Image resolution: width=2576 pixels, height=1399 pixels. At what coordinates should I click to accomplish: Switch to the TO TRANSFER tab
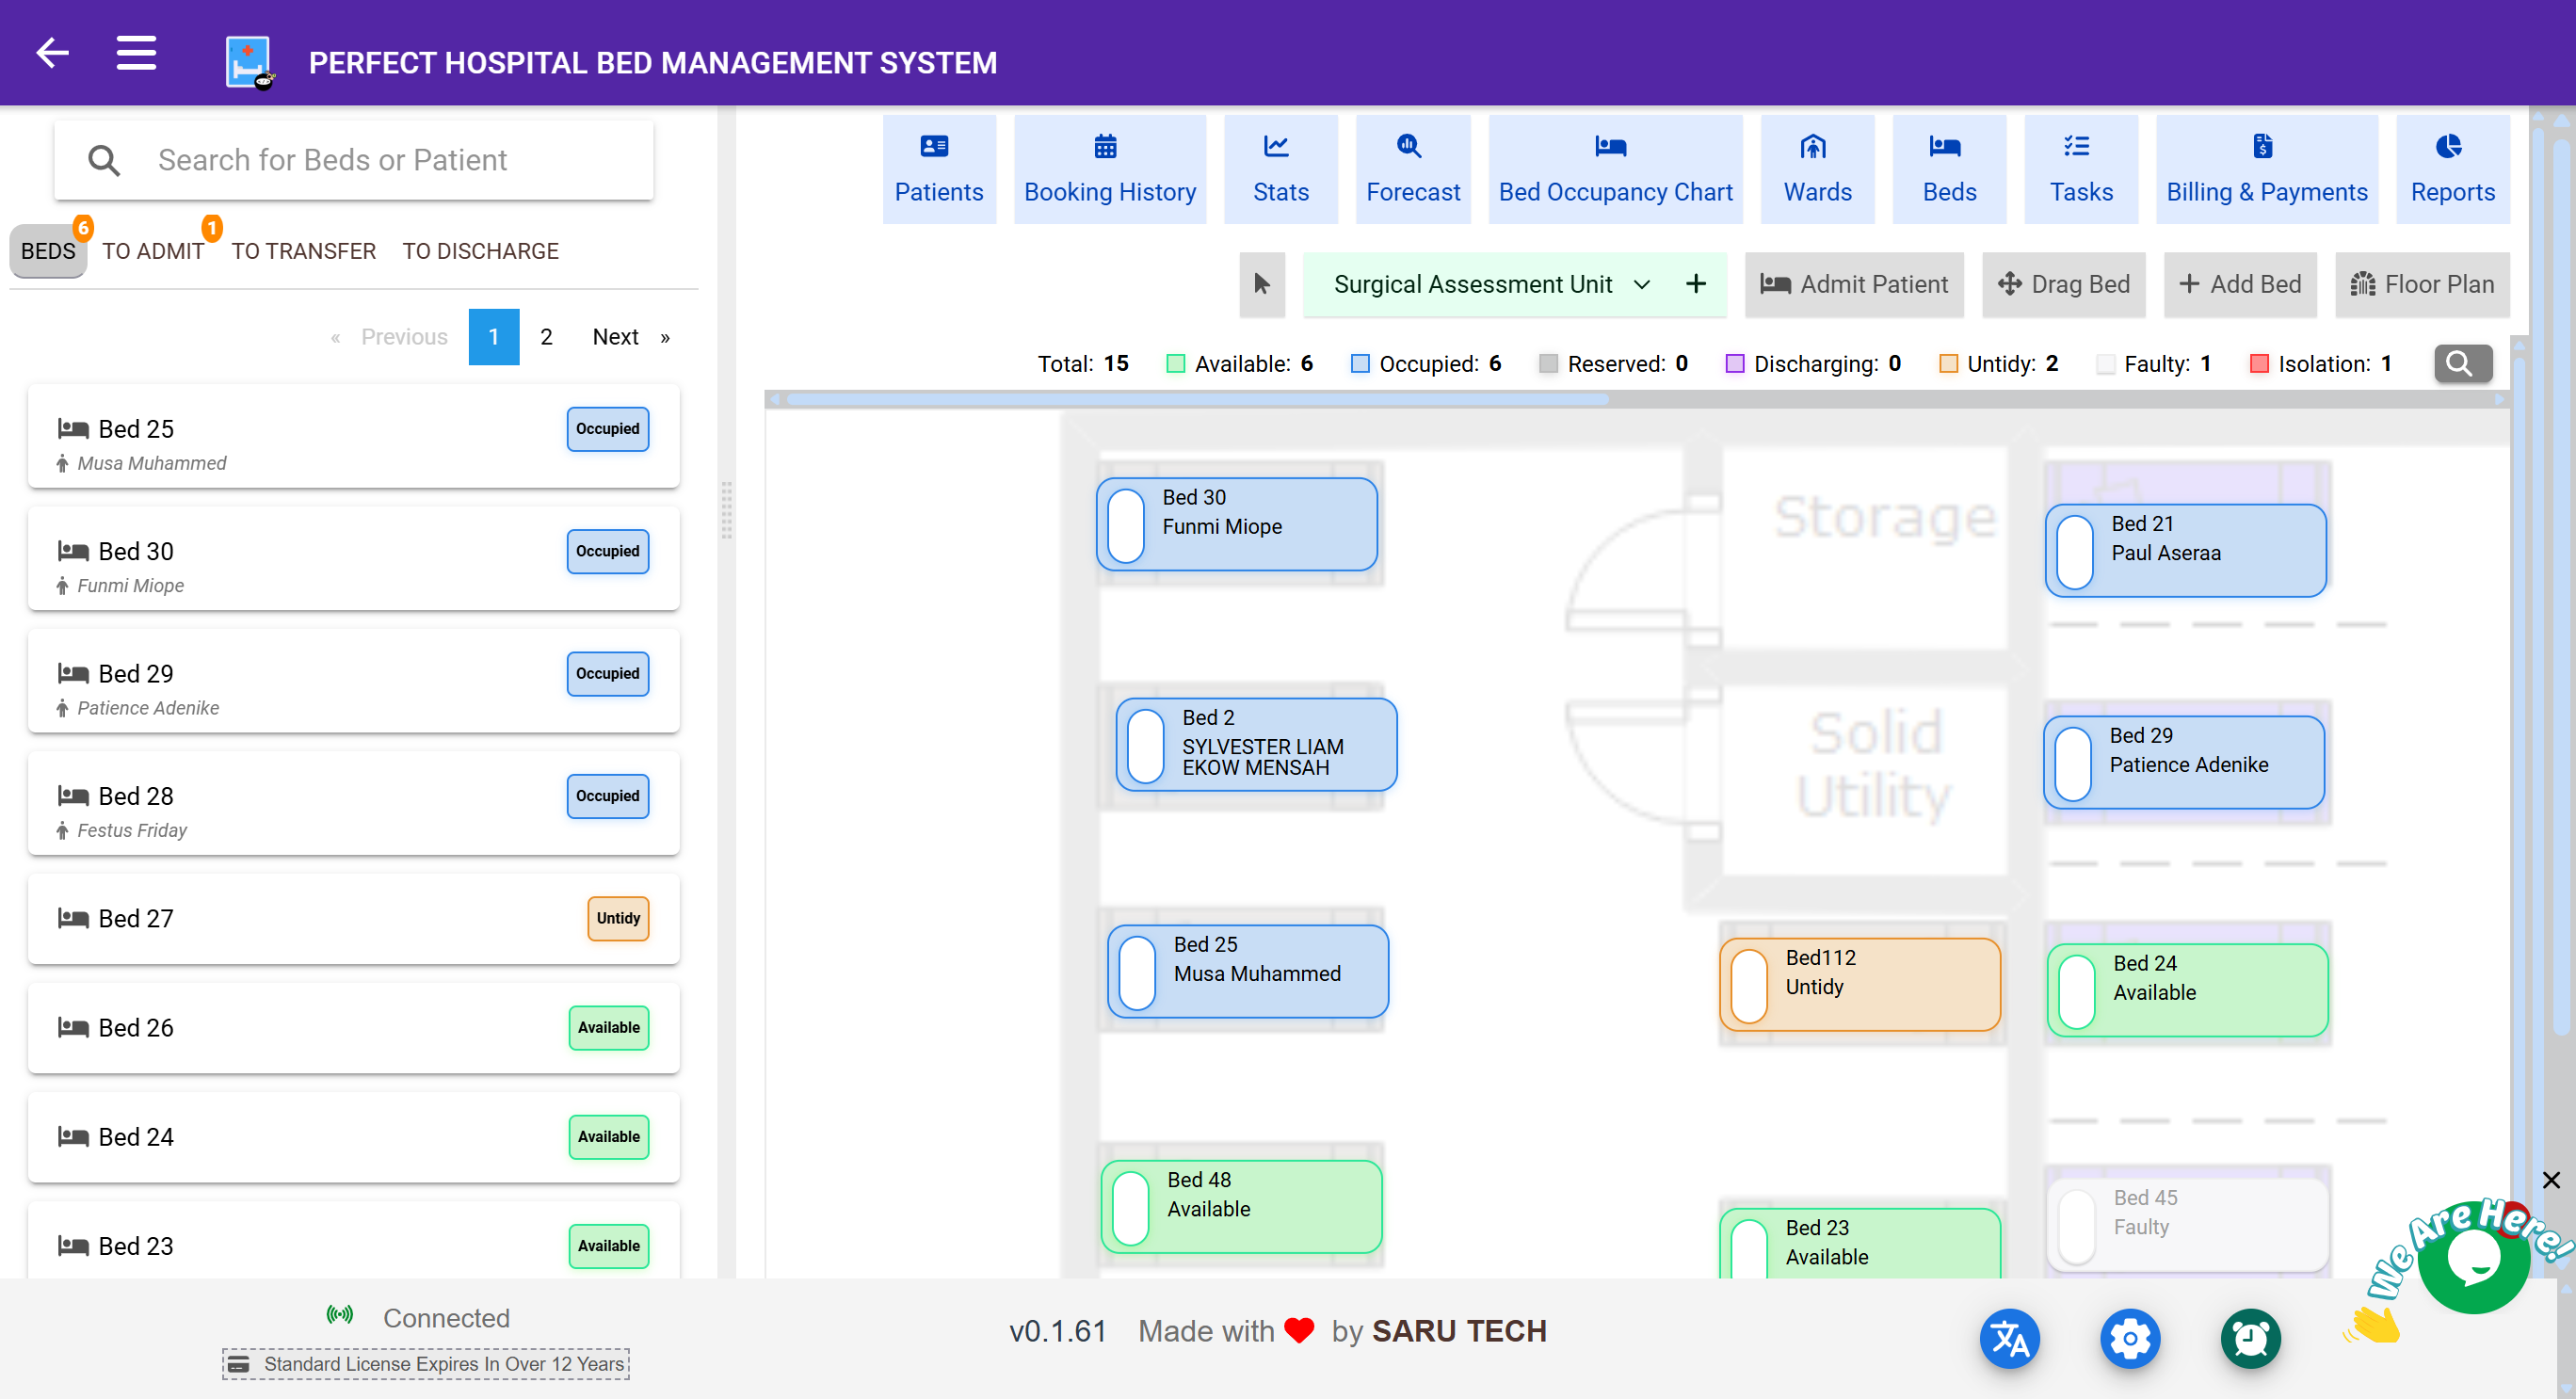pos(303,251)
